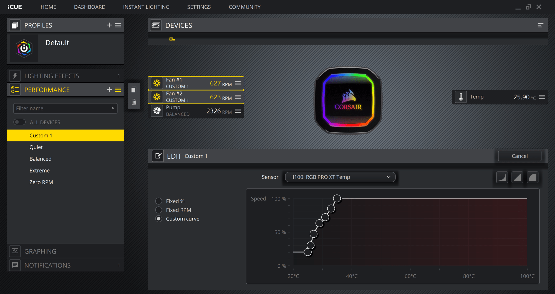
Task: Open the Devices panel options menu
Action: point(540,25)
